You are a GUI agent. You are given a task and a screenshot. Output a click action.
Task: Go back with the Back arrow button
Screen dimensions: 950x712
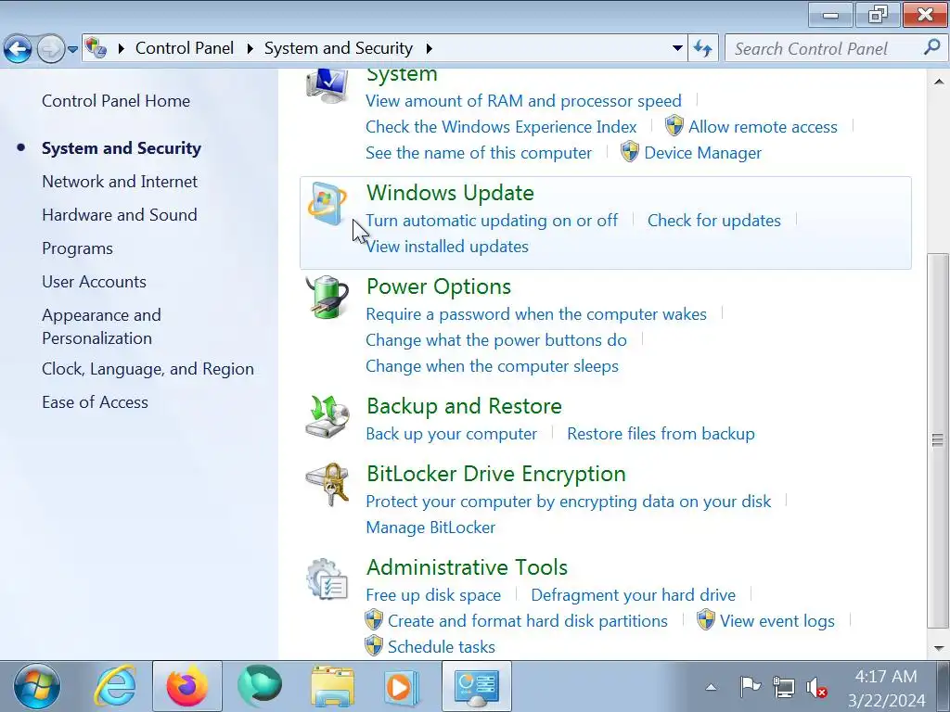click(x=18, y=49)
